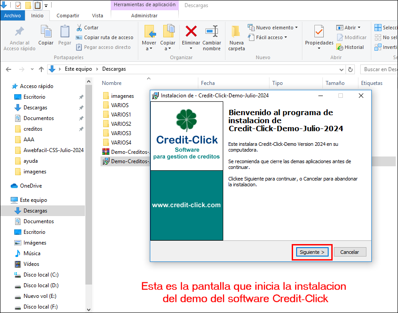Select the Cortar scissors command
398x313 pixels.
pos(87,28)
